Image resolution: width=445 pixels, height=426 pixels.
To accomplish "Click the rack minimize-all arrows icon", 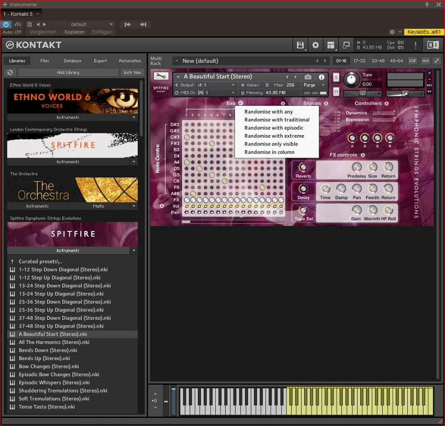I will click(437, 61).
